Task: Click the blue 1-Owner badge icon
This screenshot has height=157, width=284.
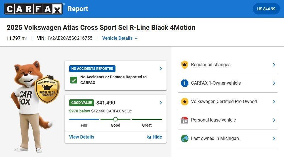Action: [185, 83]
